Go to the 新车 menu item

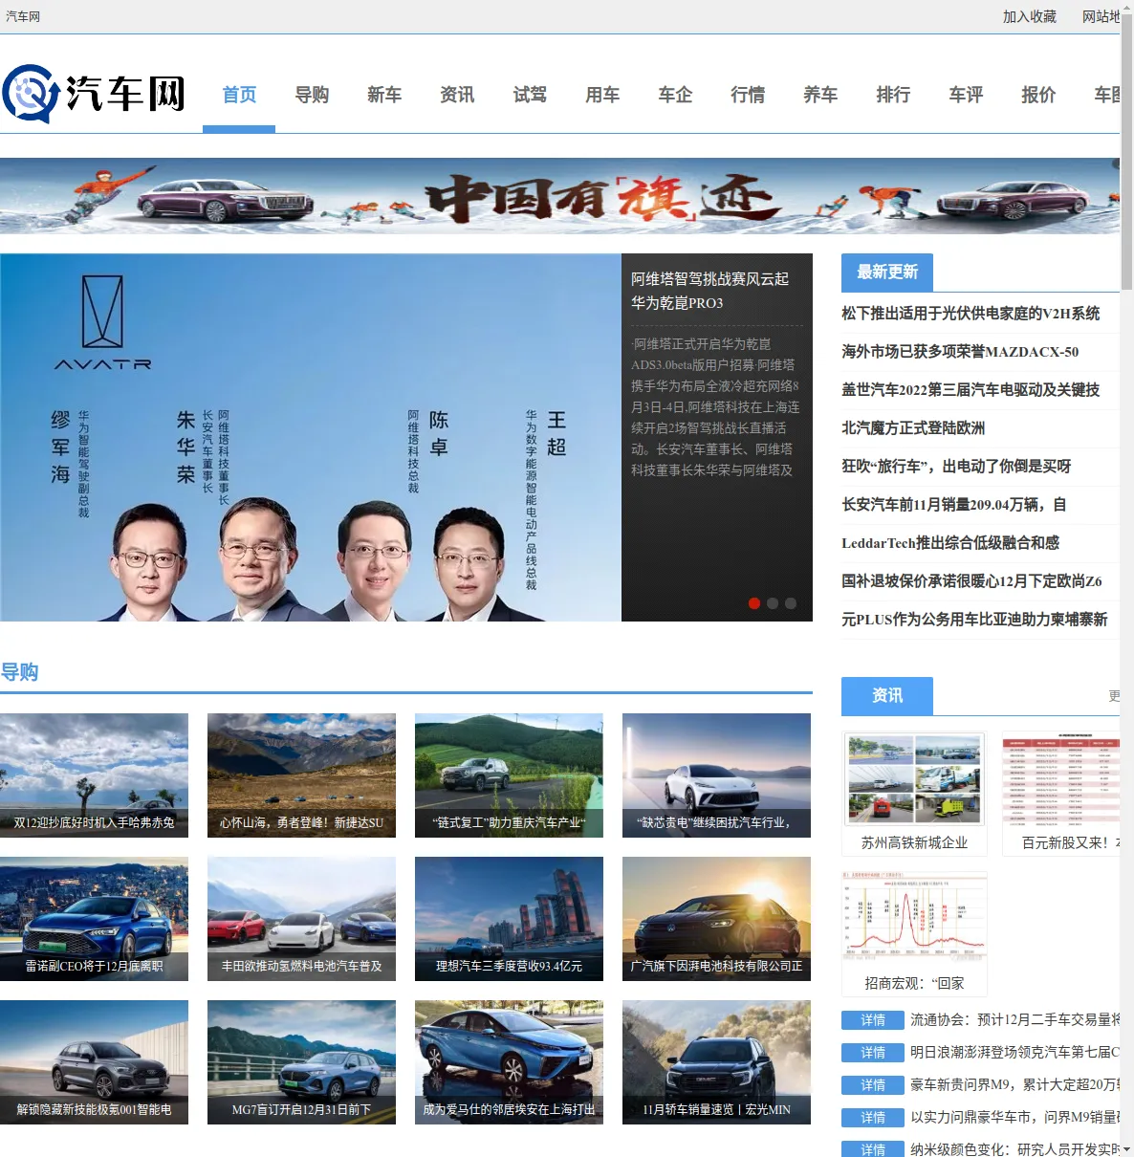tap(384, 95)
